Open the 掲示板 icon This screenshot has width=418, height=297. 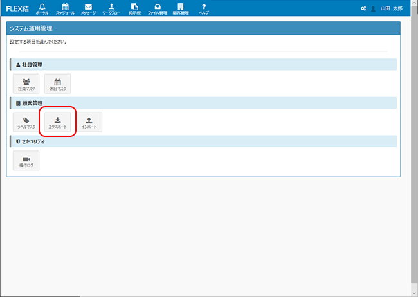point(134,9)
